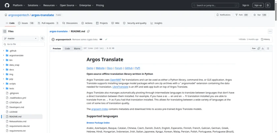Open CITATION.cff file

pos(15,102)
